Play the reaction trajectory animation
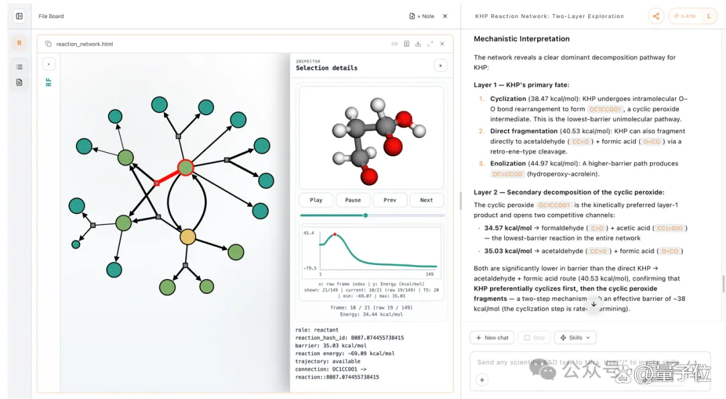Viewport: 726px width, 399px height. 316,200
